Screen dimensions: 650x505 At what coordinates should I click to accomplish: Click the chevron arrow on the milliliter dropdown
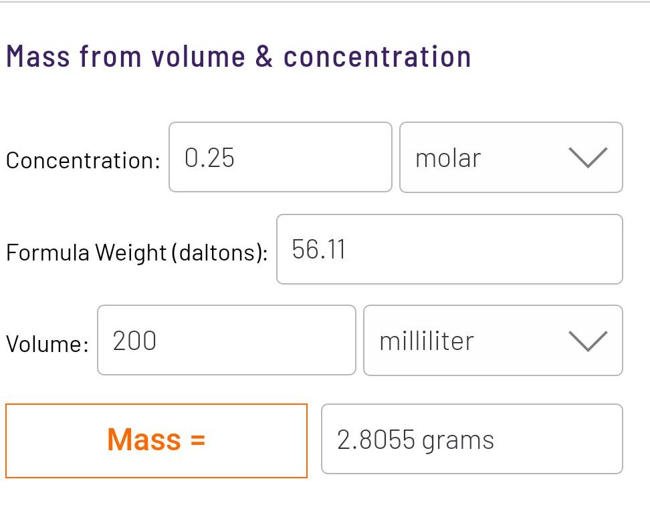coord(588,341)
